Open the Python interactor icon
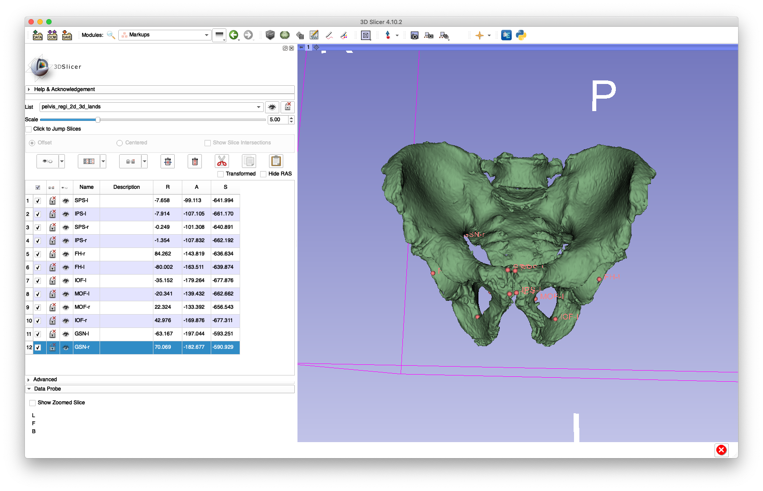This screenshot has width=763, height=491. click(x=521, y=35)
